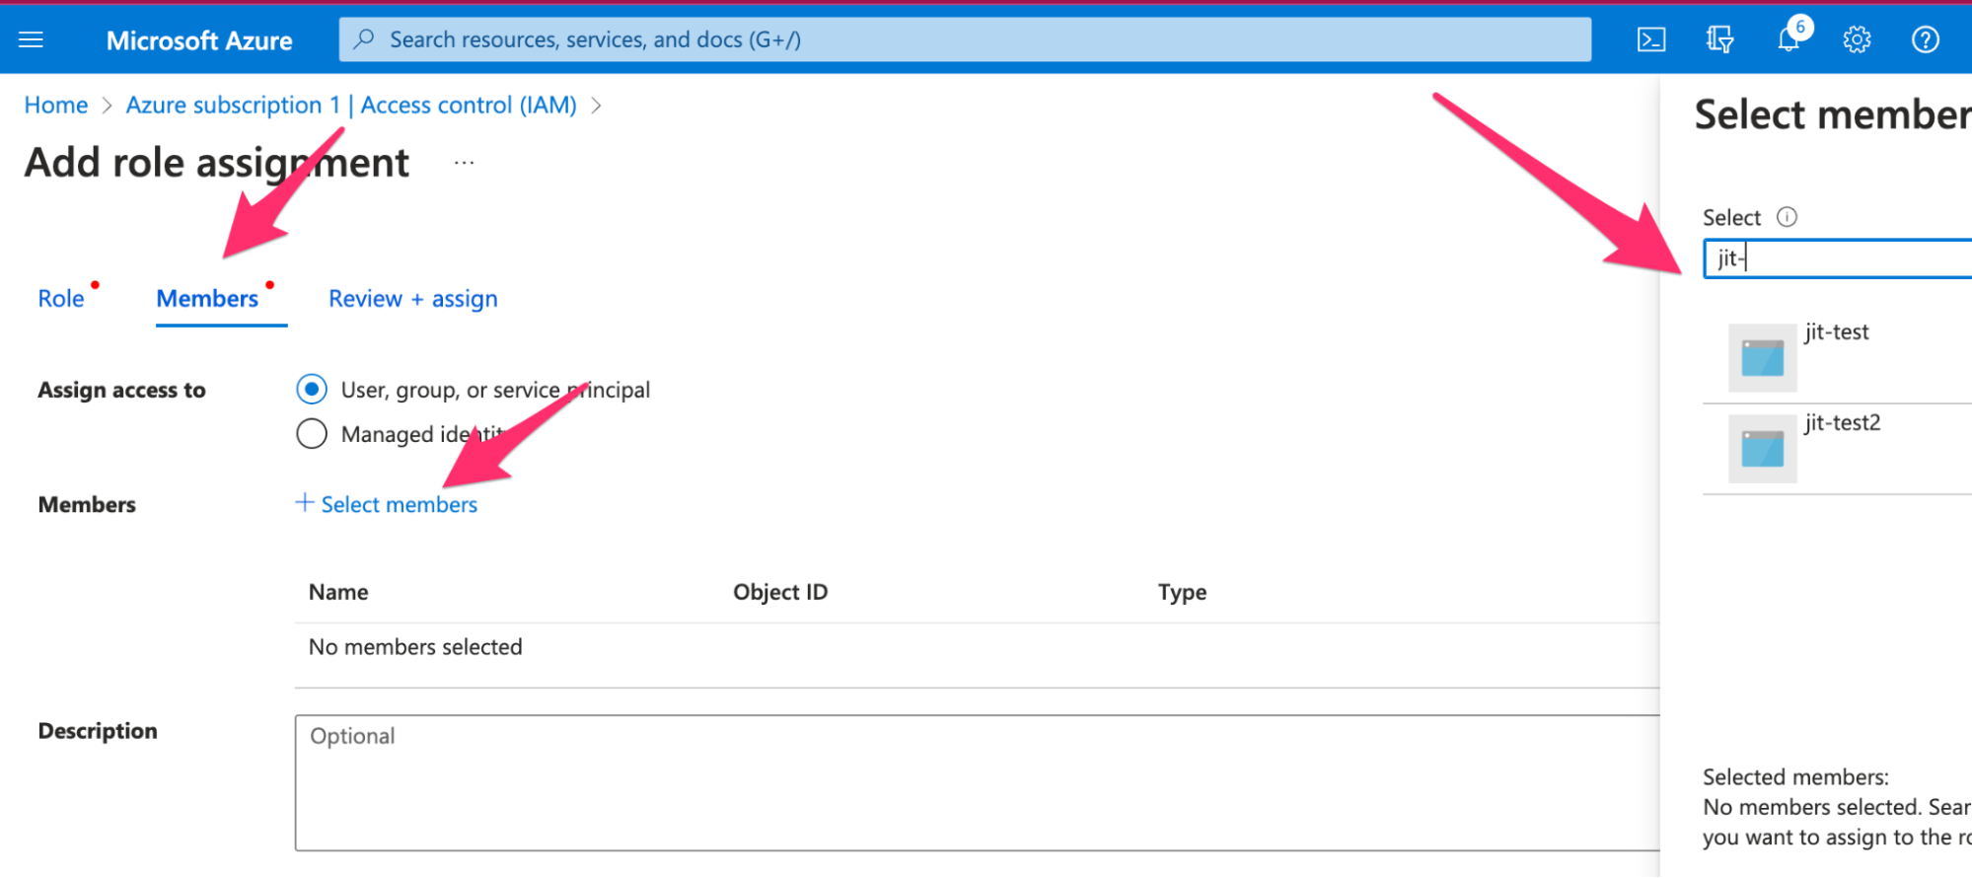
Task: Click the Select search box containing jit-
Action: [1837, 258]
